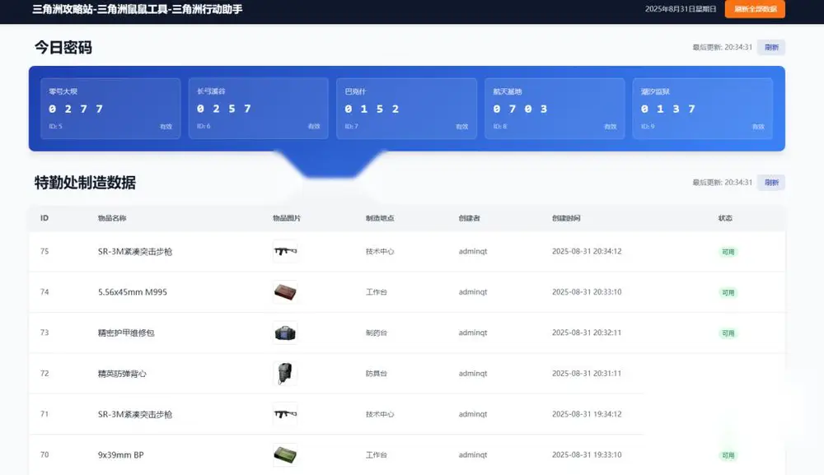
Task: Select the 潮汐监狱 password 0137
Action: point(668,109)
